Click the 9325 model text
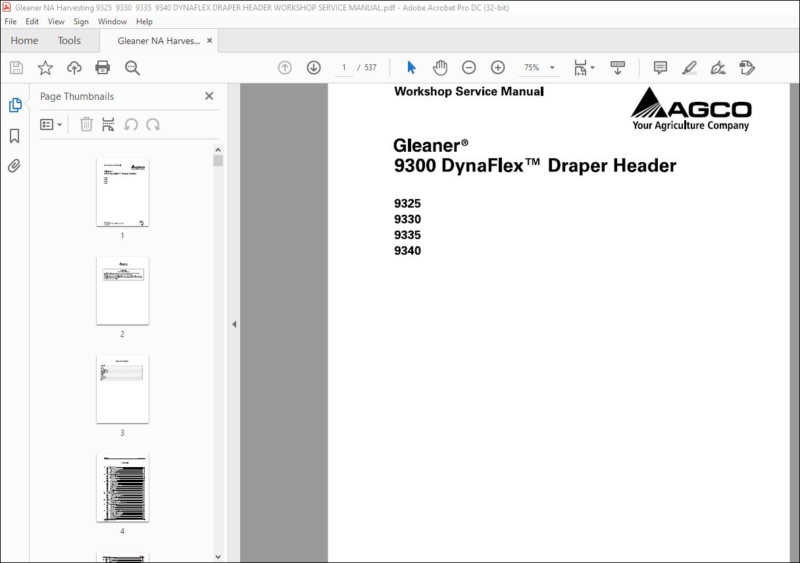The height and width of the screenshot is (563, 800). click(x=407, y=204)
